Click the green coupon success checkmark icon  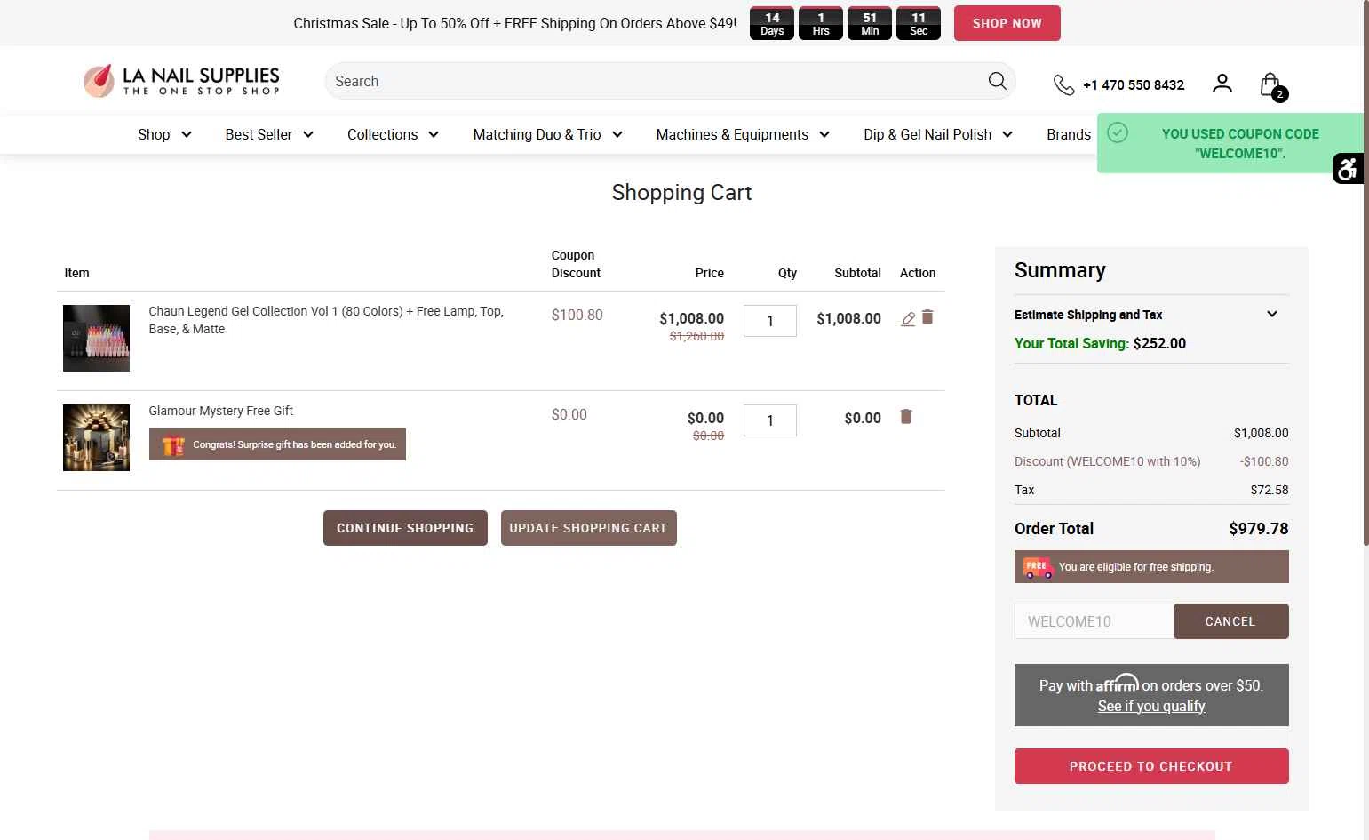click(1118, 132)
